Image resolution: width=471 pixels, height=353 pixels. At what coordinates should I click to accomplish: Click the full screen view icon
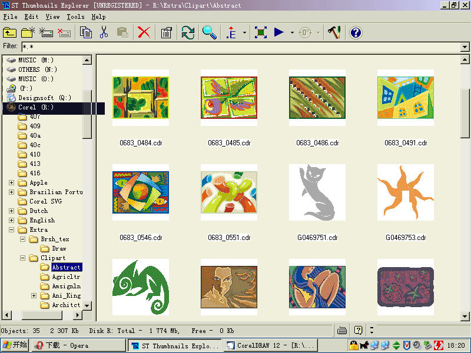(260, 32)
